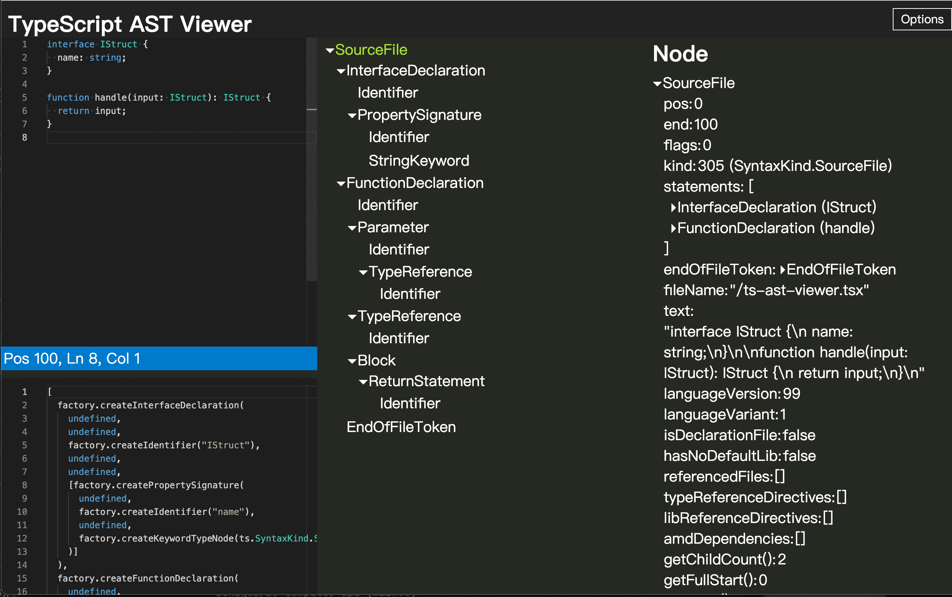Select the StringKeyword tree node

[x=419, y=161]
